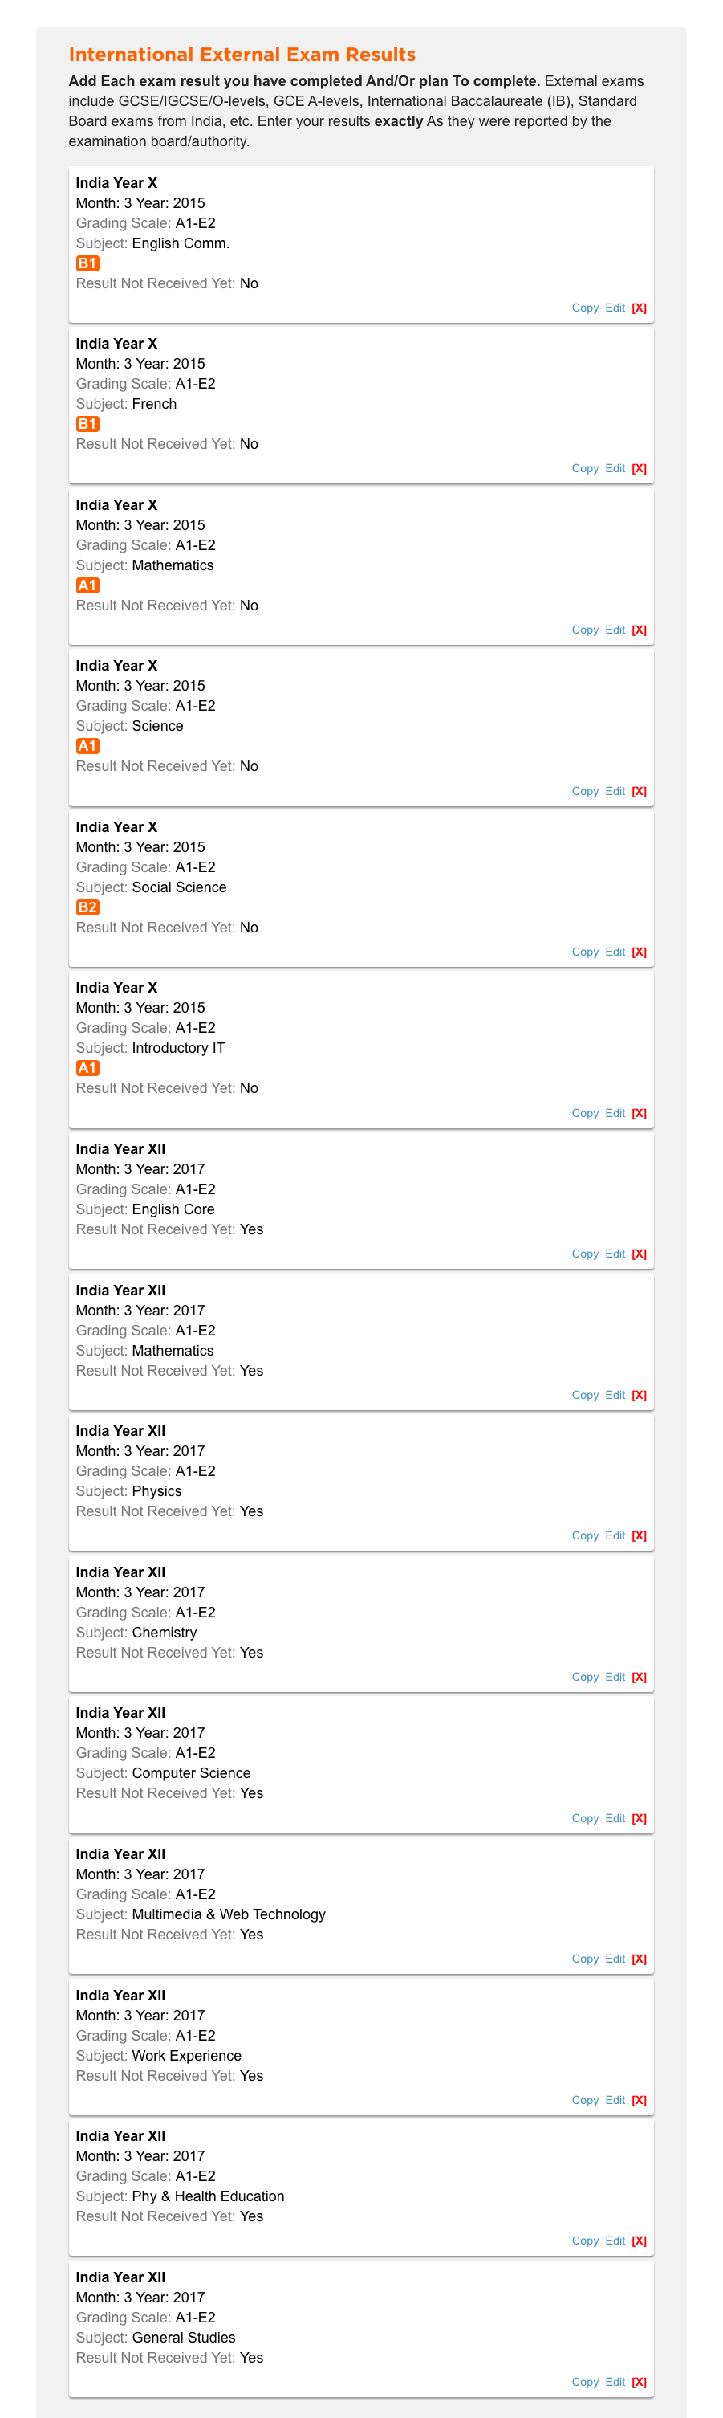Viewport: 723px width, 2418px height.
Task: Delete the English Core entry with [X]
Action: [639, 1254]
